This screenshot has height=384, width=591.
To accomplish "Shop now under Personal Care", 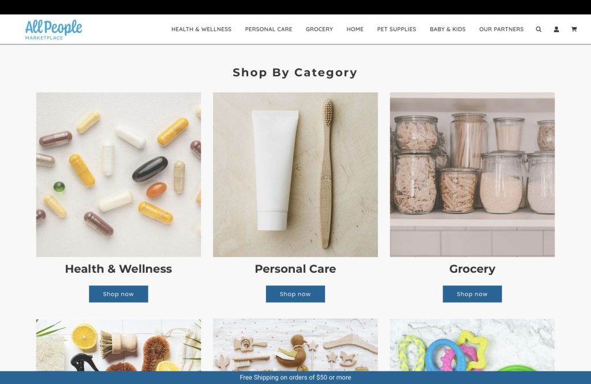I will click(295, 294).
